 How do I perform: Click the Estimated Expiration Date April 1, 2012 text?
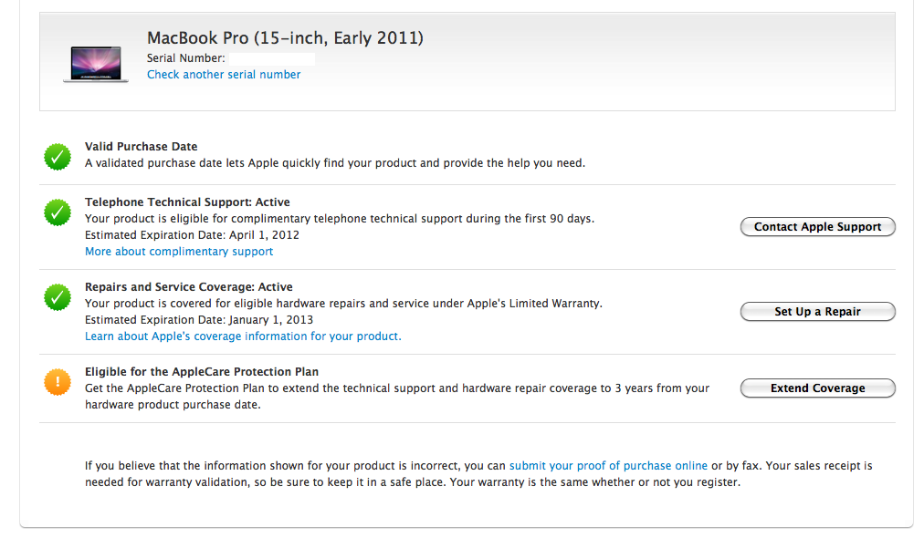point(192,235)
